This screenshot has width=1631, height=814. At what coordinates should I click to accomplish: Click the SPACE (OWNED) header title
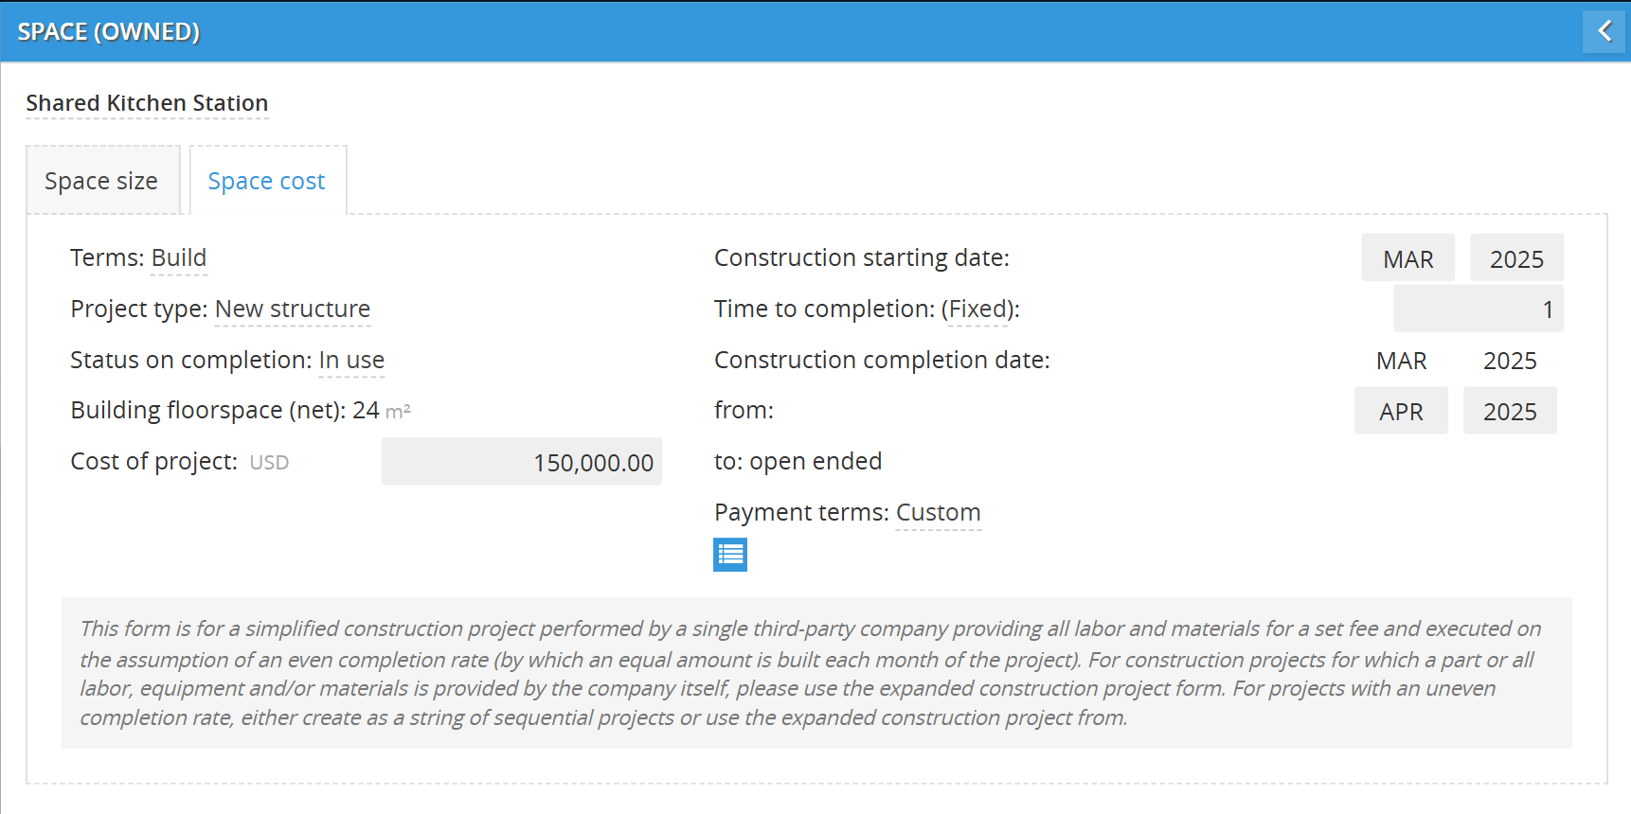tap(109, 32)
